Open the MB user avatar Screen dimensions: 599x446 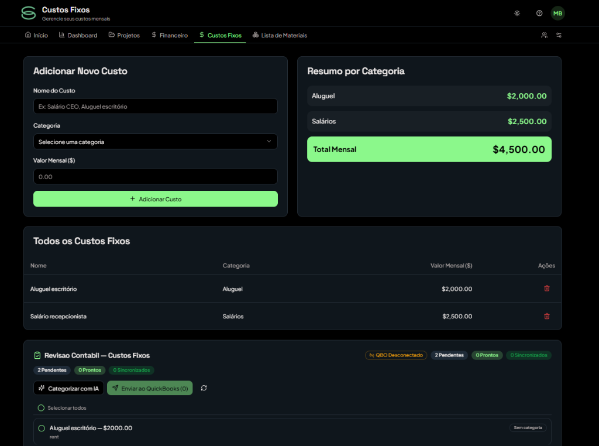(x=557, y=13)
